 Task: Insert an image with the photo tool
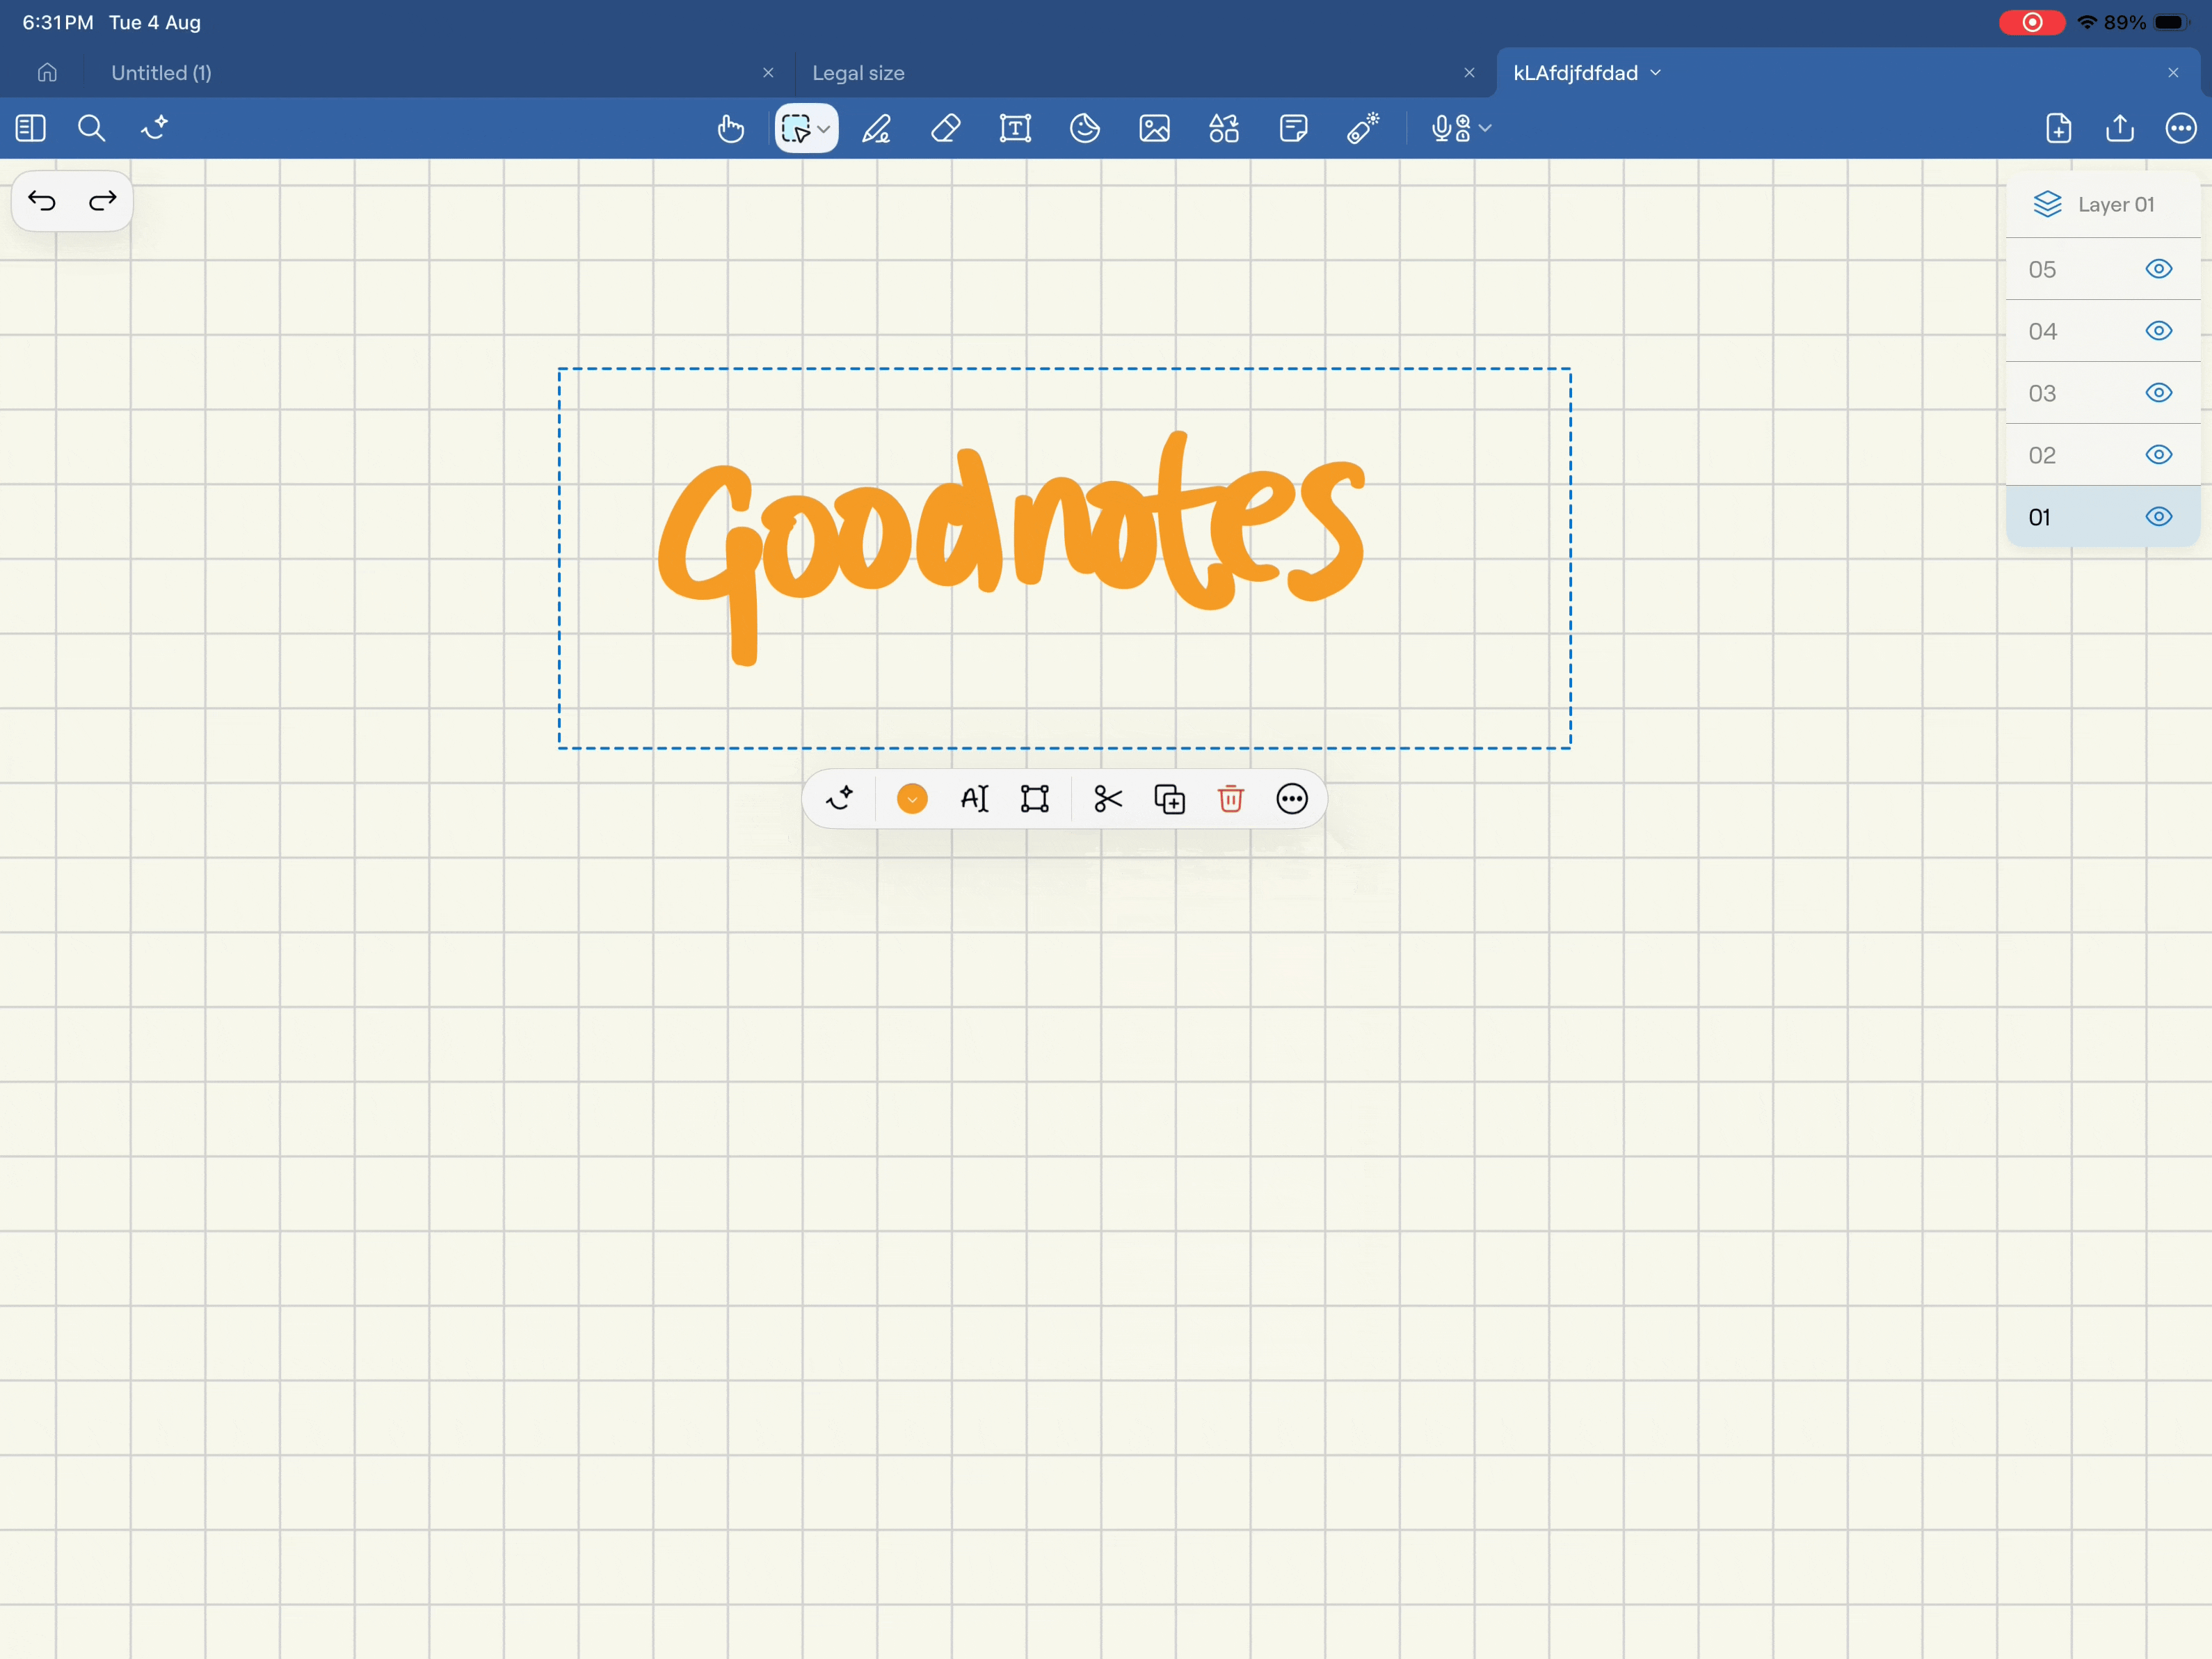pyautogui.click(x=1154, y=128)
